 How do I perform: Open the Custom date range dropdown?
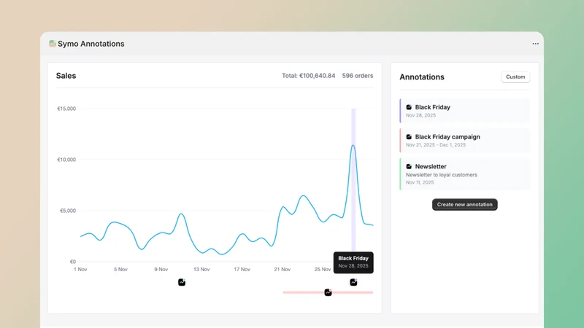click(515, 77)
